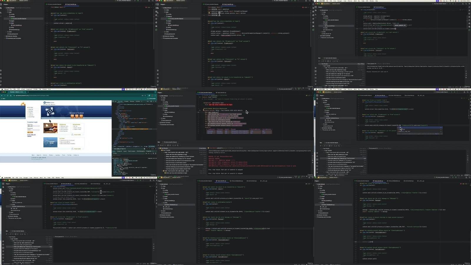
Task: Open Notifications bell icon in top-right frame
Action: coord(469,7)
